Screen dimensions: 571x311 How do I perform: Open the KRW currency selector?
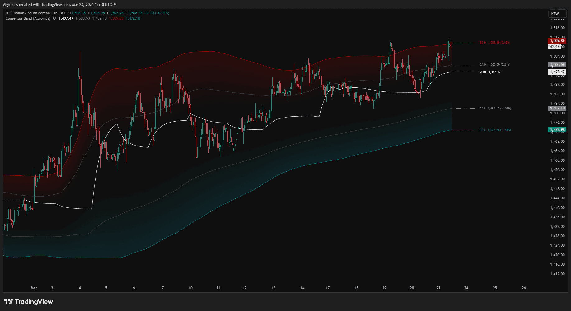[x=557, y=14]
